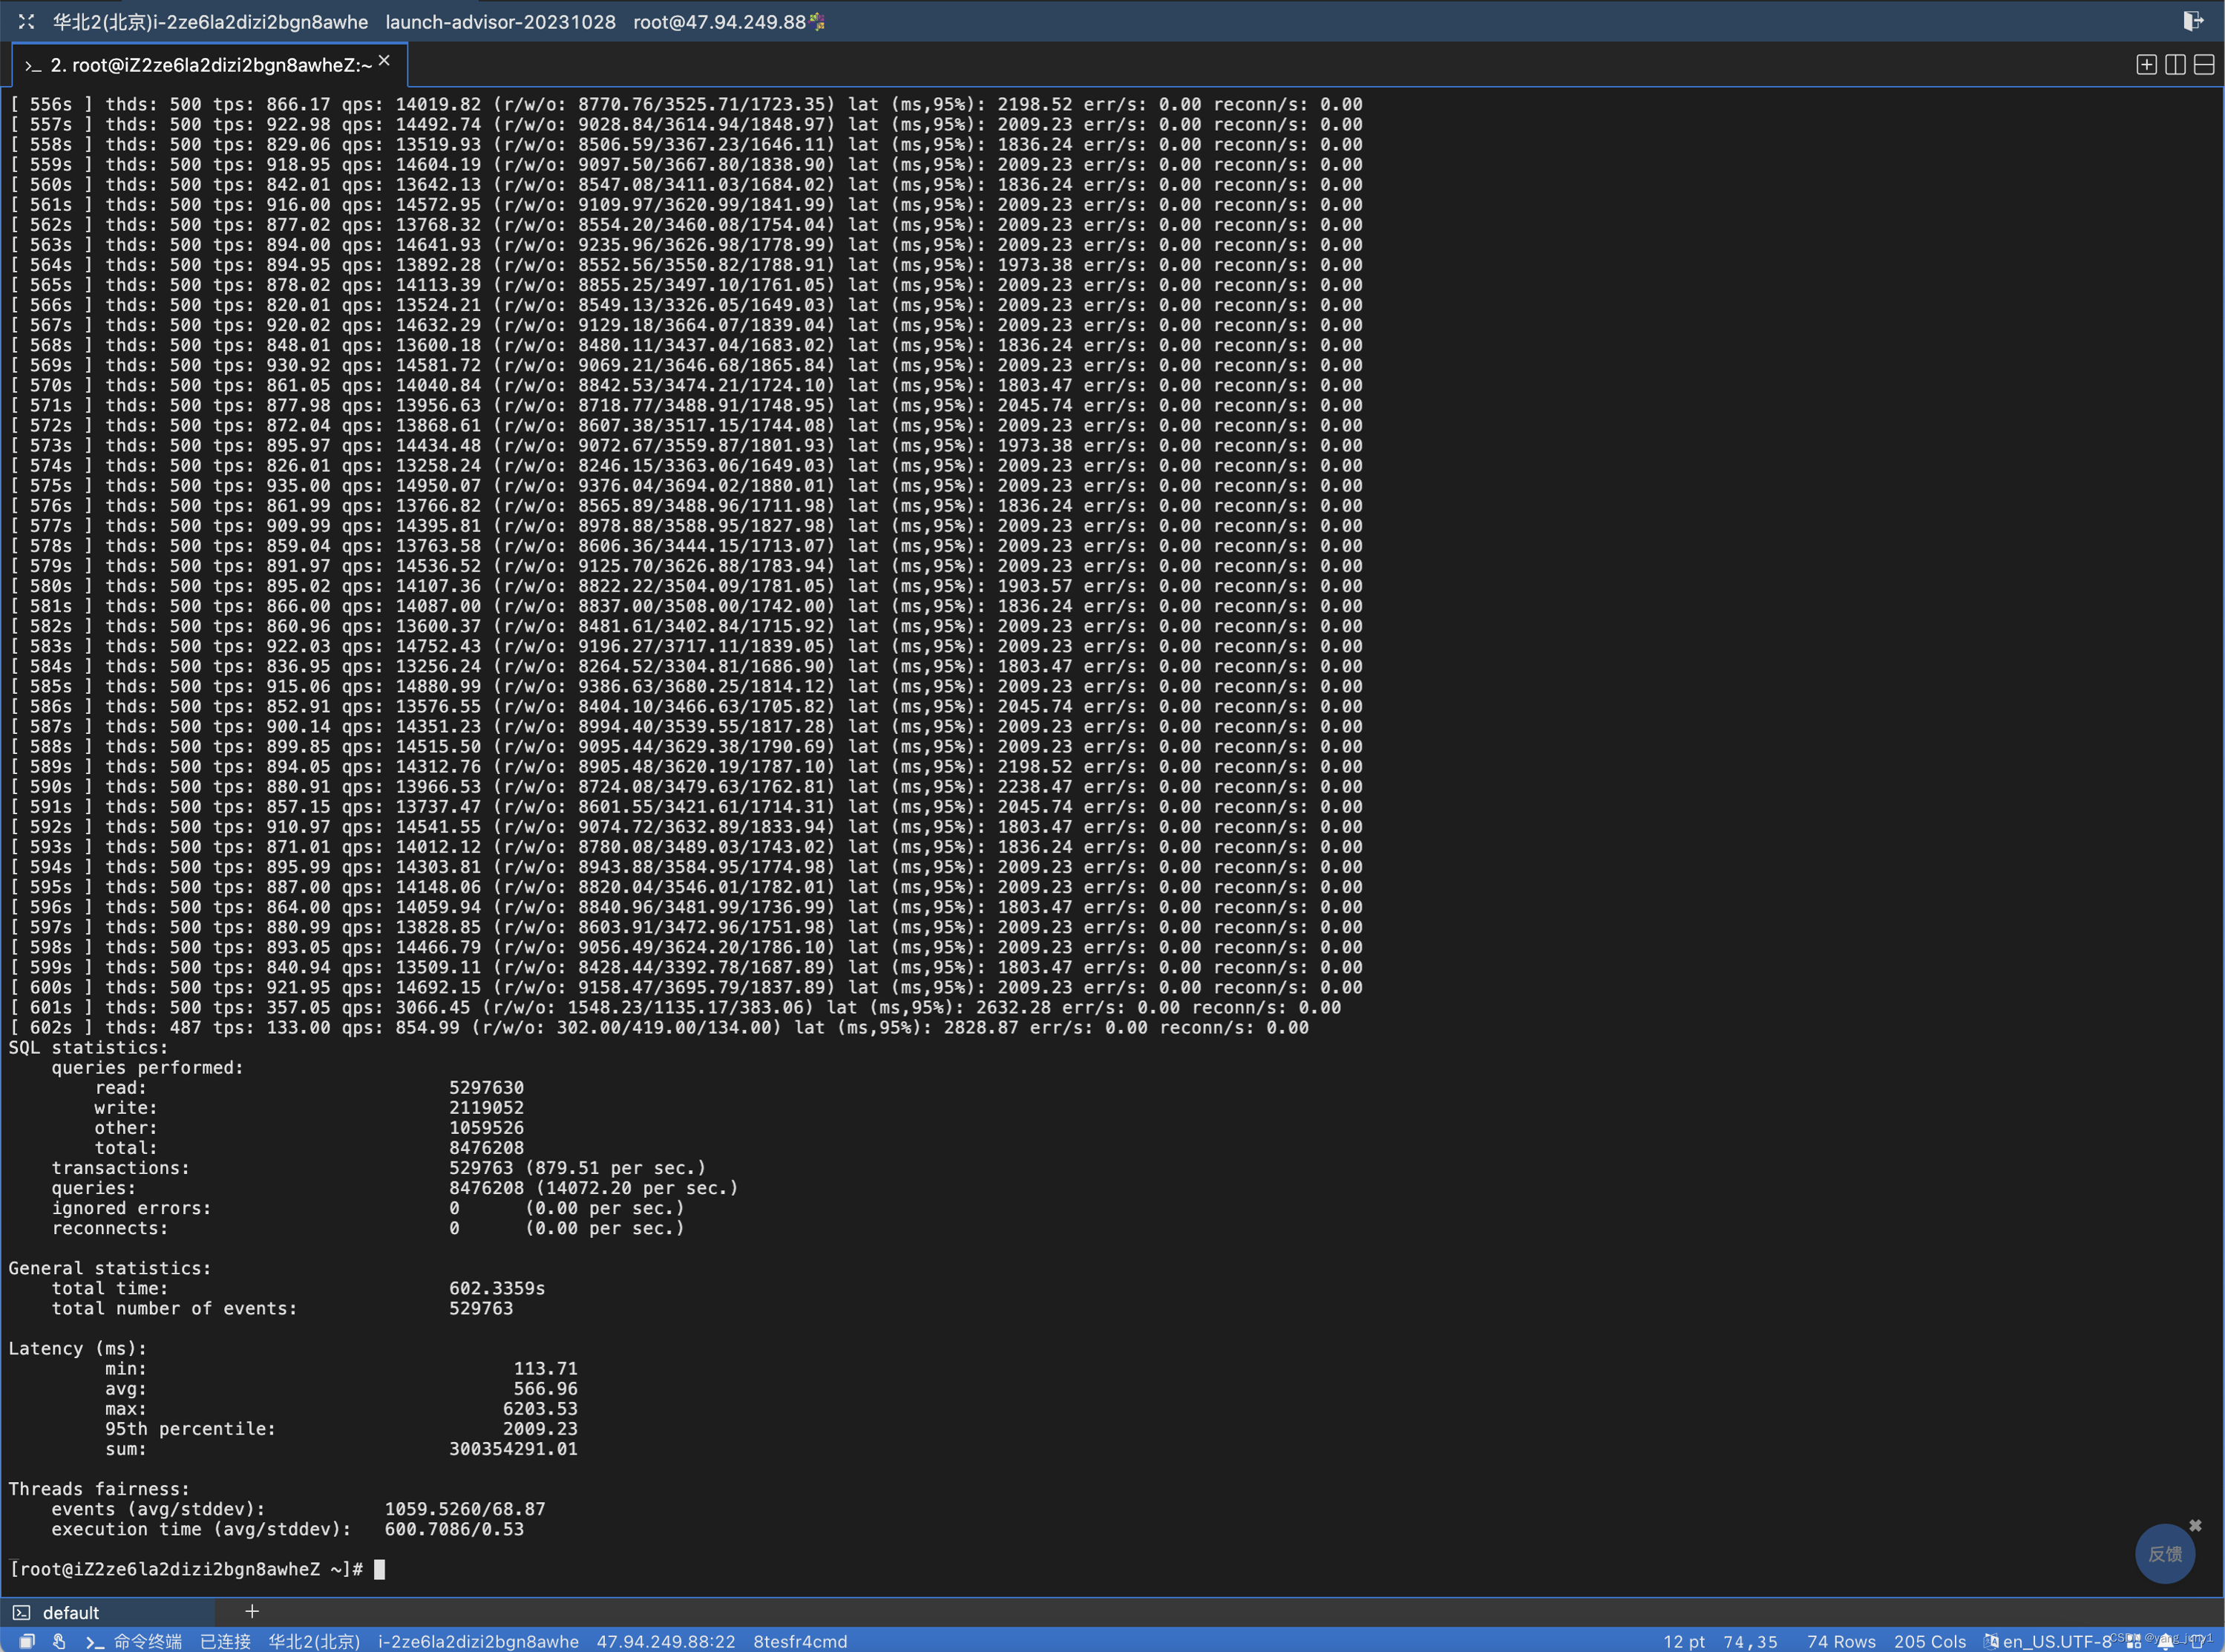Close the root@iZ2ze6la2dizi2bgn8awheZ terminal tab

pyautogui.click(x=384, y=61)
